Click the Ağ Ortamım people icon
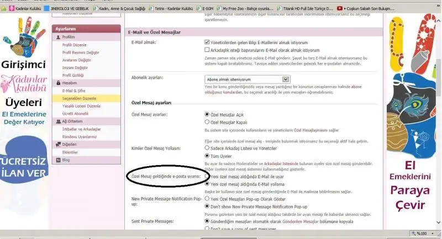This screenshot has height=239, width=442. pos(57,121)
